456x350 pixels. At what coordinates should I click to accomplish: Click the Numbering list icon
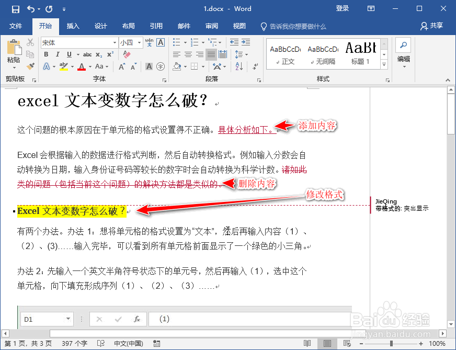pyautogui.click(x=194, y=42)
